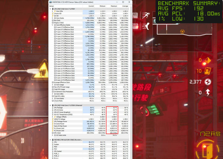This screenshot has height=159, width=223.
Task: Click the Current column header
Action: pyautogui.click(x=91, y=6)
